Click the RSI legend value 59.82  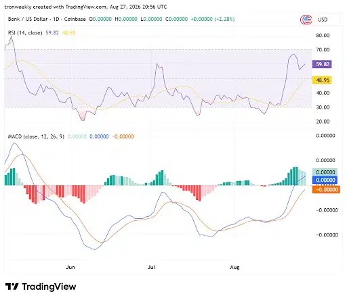(52, 32)
